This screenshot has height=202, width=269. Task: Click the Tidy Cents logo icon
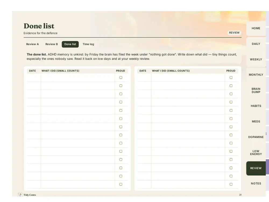click(x=20, y=195)
